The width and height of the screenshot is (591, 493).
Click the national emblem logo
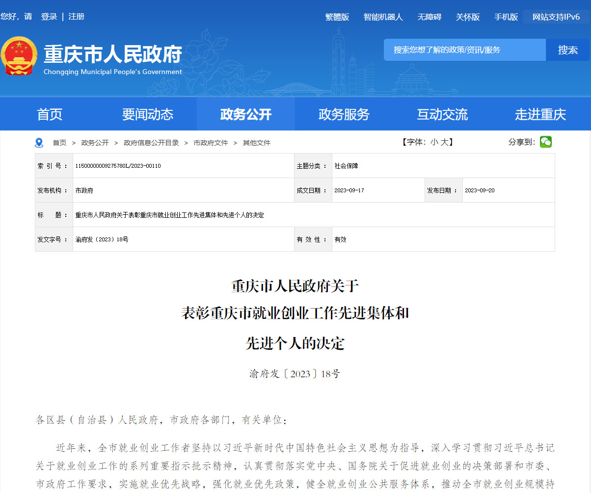[19, 56]
